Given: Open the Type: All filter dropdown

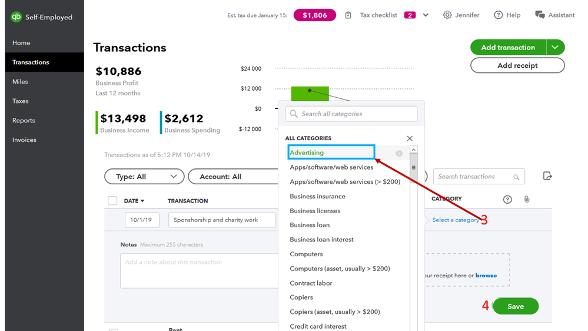Looking at the screenshot, I should (144, 177).
